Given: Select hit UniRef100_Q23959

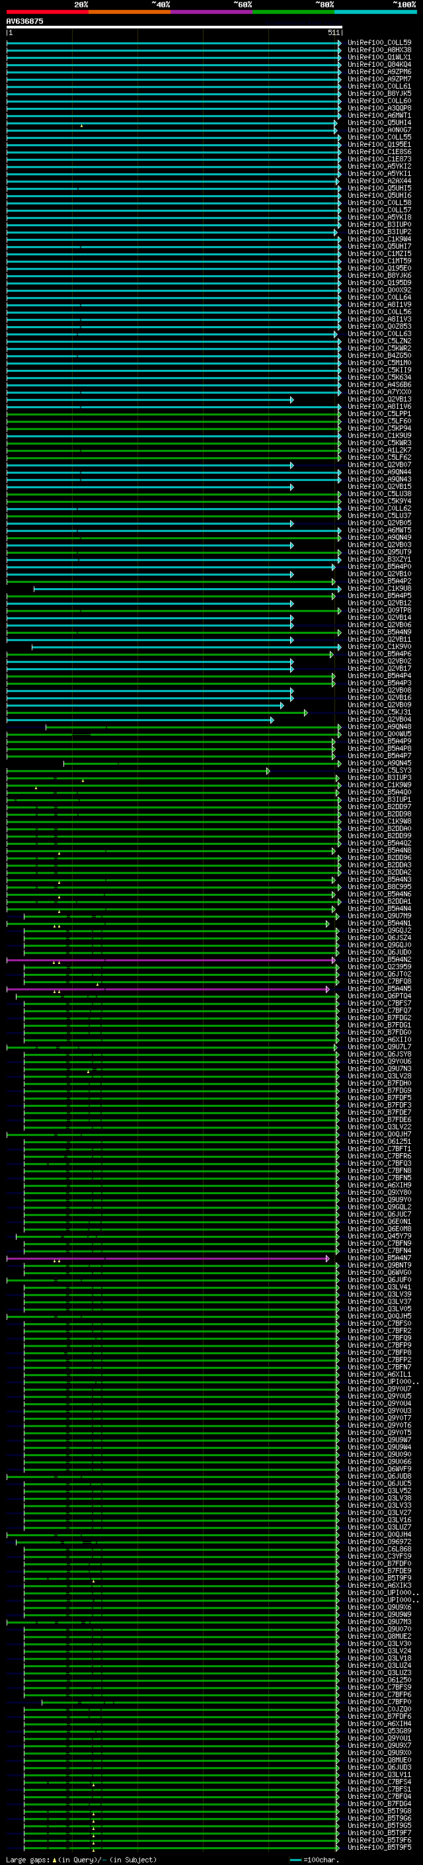Looking at the screenshot, I should click(379, 967).
